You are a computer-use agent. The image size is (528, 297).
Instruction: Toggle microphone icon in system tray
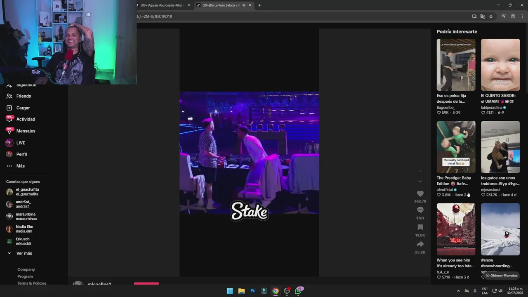475,291
